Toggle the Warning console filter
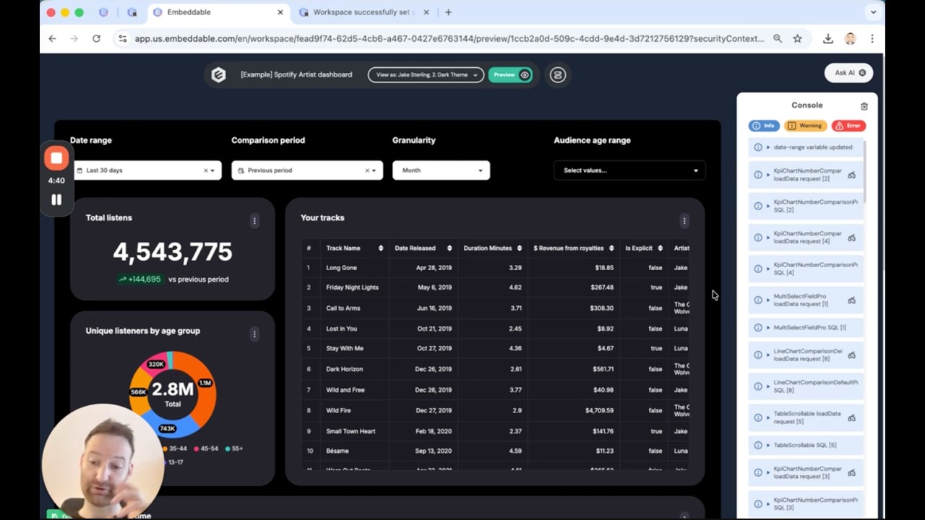The height and width of the screenshot is (520, 925). [805, 126]
